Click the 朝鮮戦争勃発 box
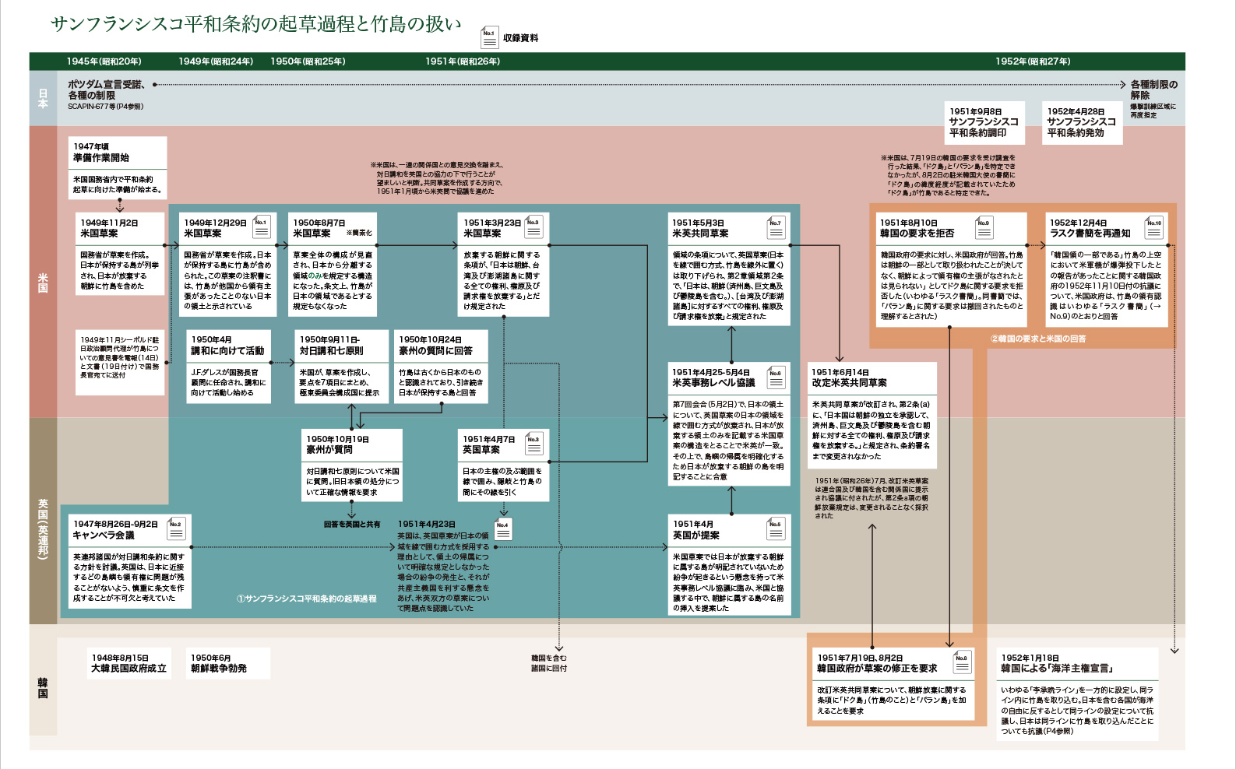 tap(227, 663)
